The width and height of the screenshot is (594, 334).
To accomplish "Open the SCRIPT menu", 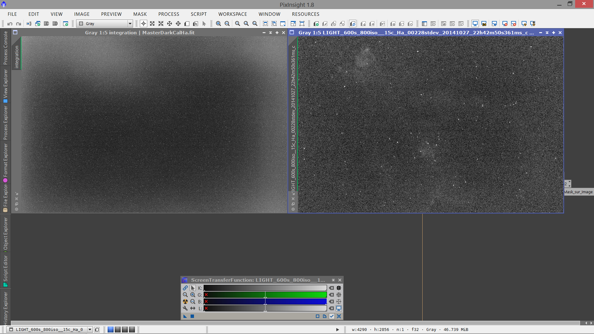I will click(x=199, y=14).
